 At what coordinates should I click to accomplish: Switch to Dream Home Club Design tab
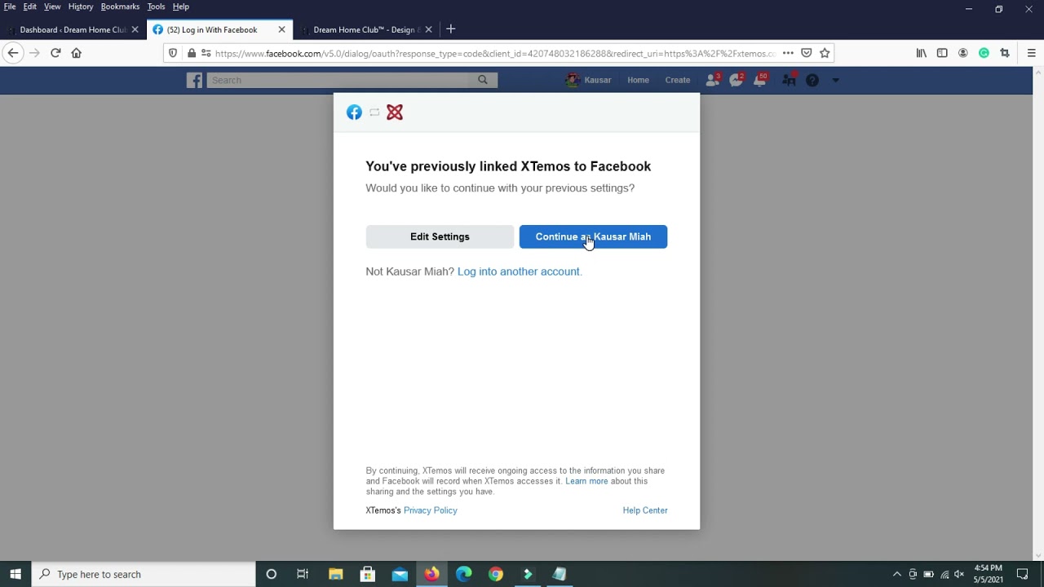[367, 29]
